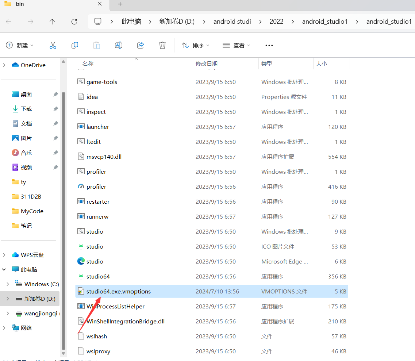The width and height of the screenshot is (415, 361).
Task: Open the 笔记 folder in sidebar
Action: tap(22, 226)
